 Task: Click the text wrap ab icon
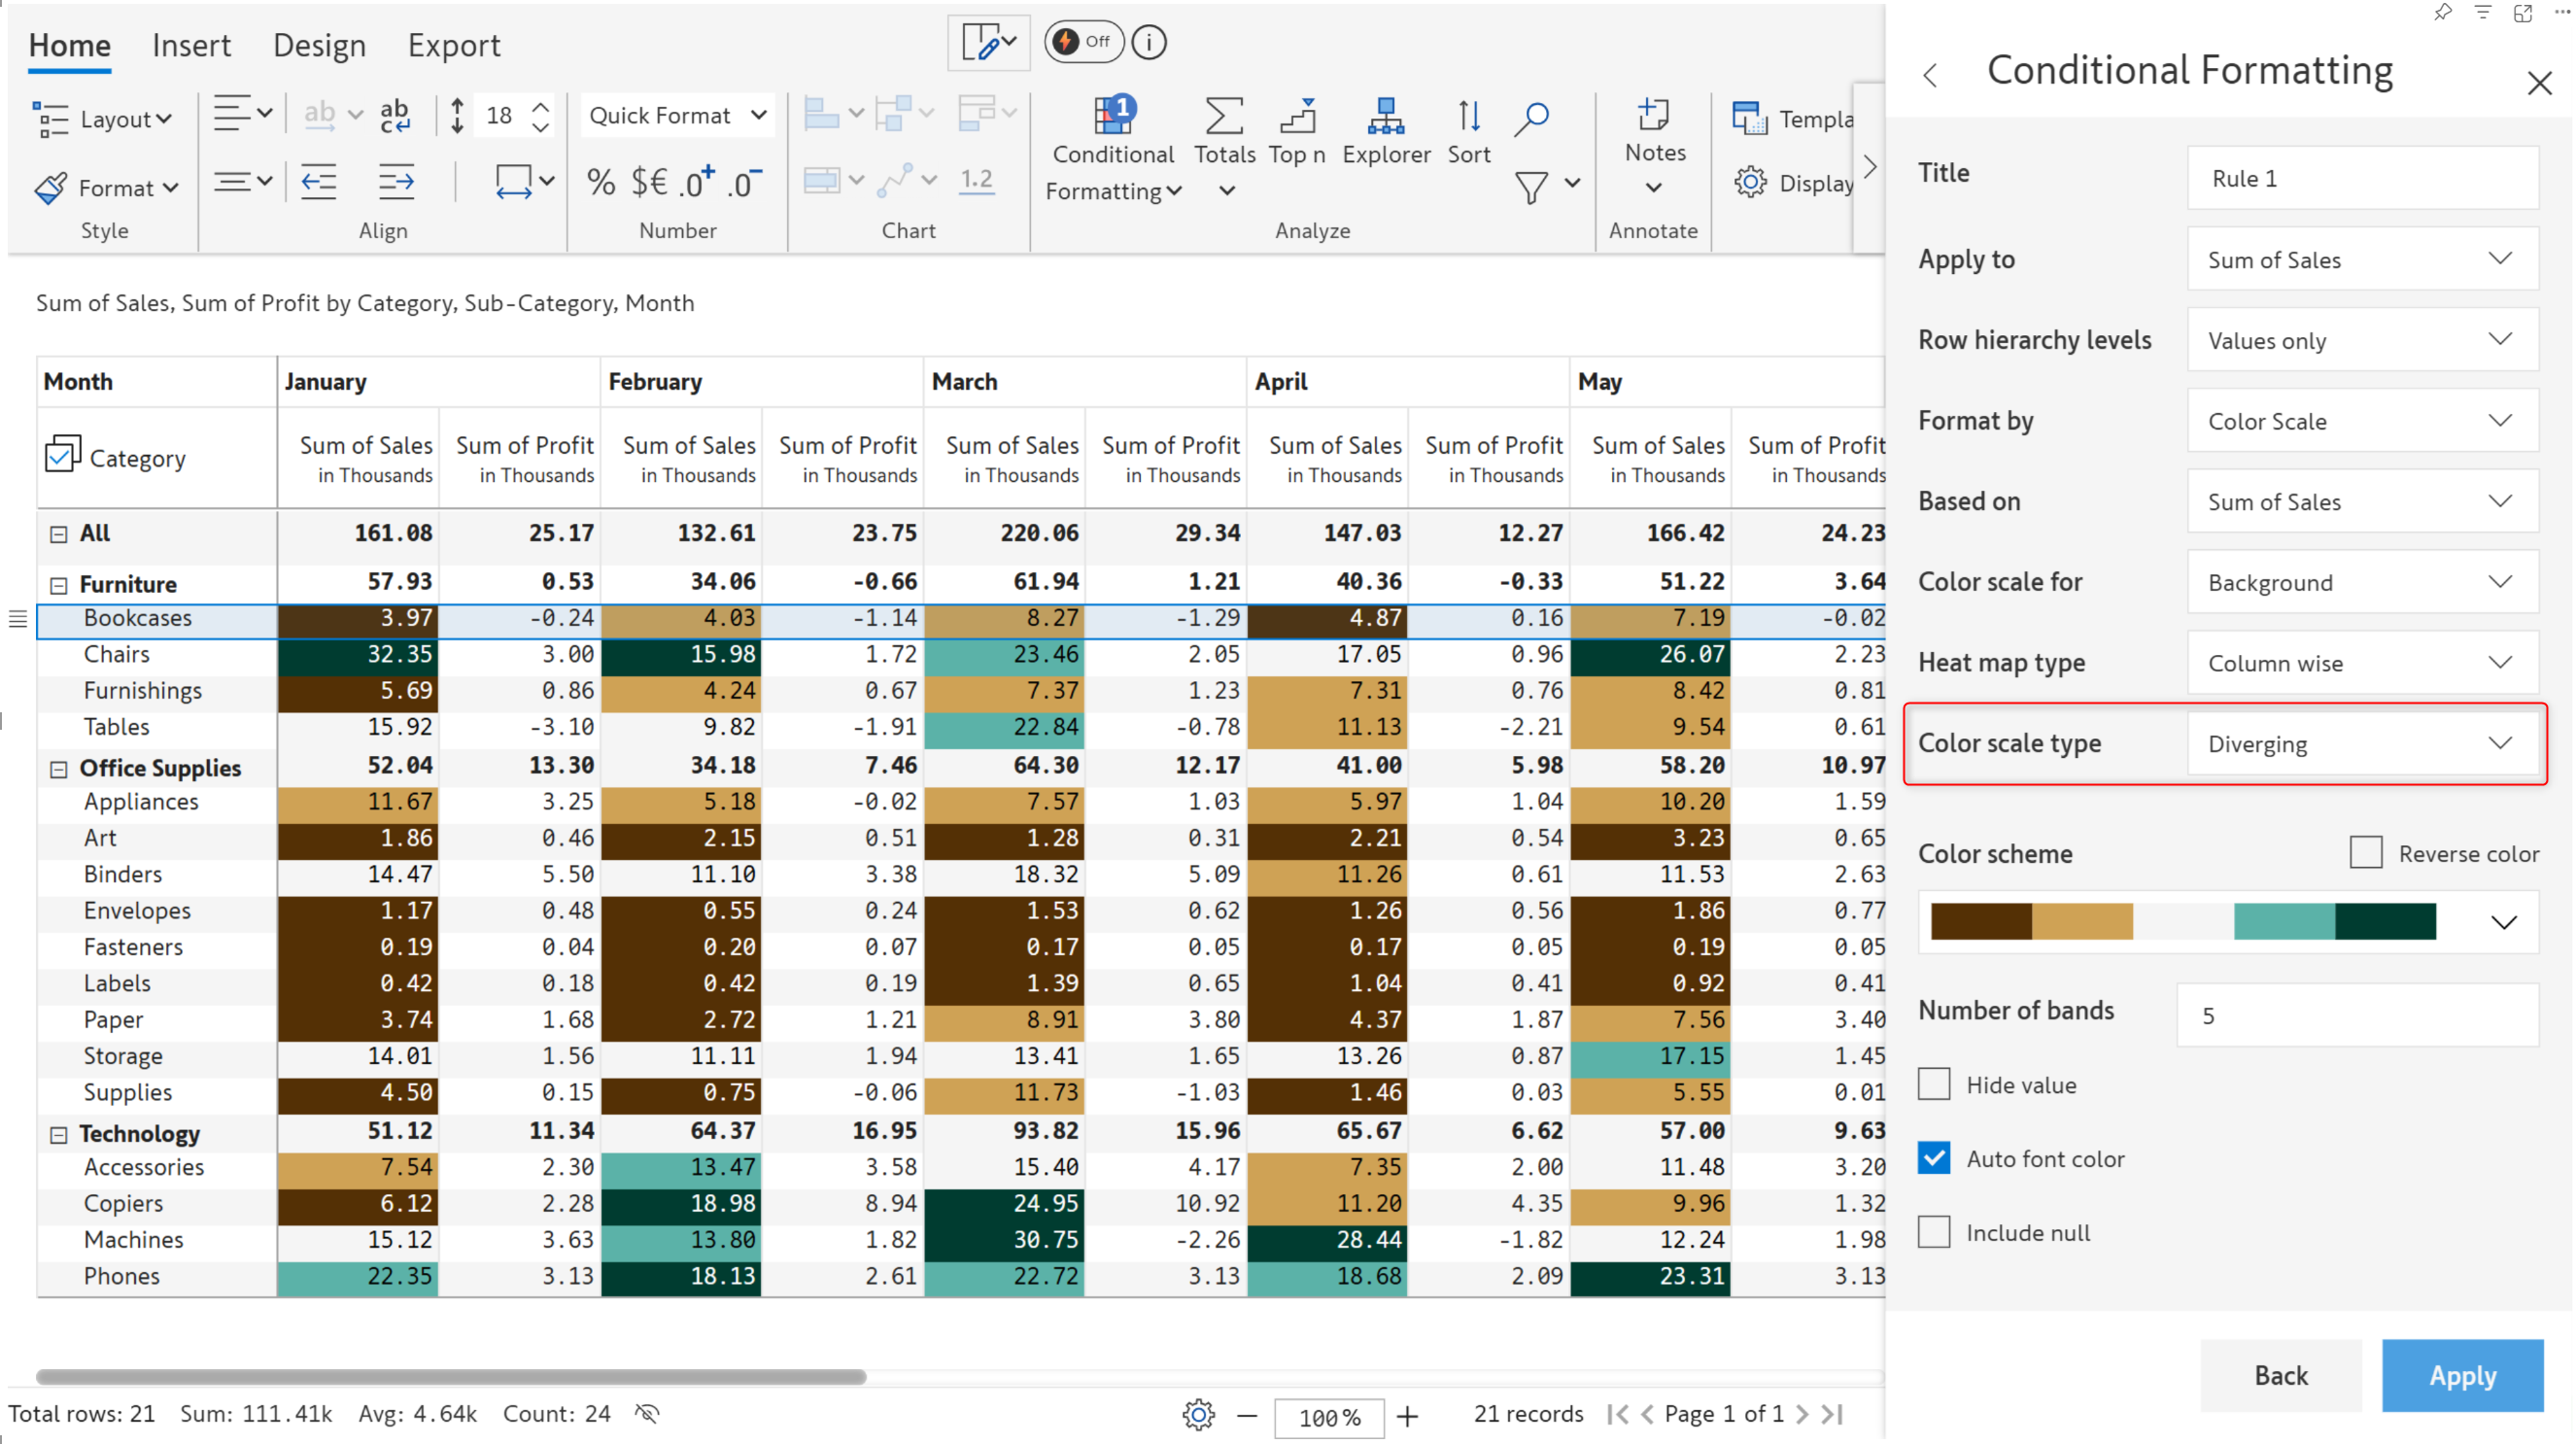click(395, 116)
